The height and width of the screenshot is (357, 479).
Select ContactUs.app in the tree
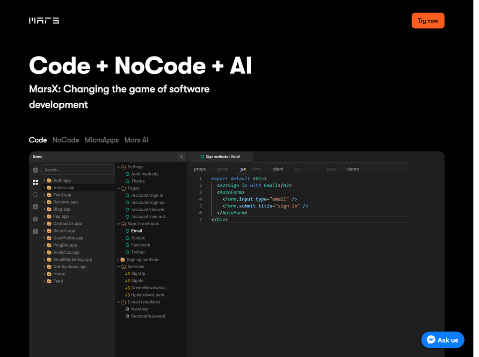click(67, 224)
